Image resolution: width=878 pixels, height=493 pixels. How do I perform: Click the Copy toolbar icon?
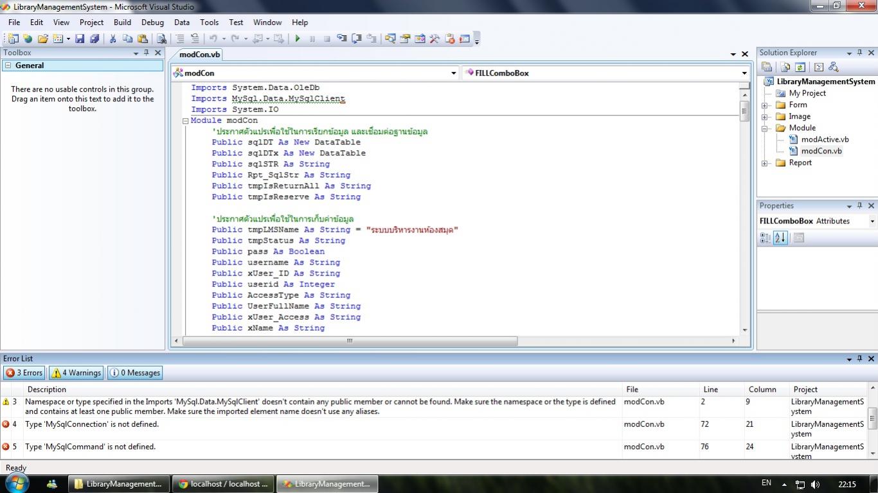click(x=127, y=39)
